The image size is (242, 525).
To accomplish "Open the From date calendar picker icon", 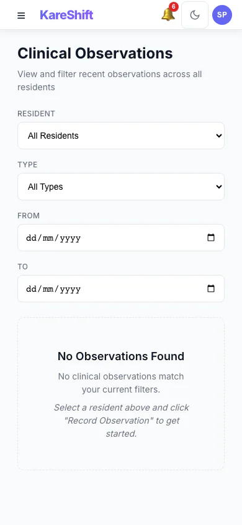I will pyautogui.click(x=211, y=238).
